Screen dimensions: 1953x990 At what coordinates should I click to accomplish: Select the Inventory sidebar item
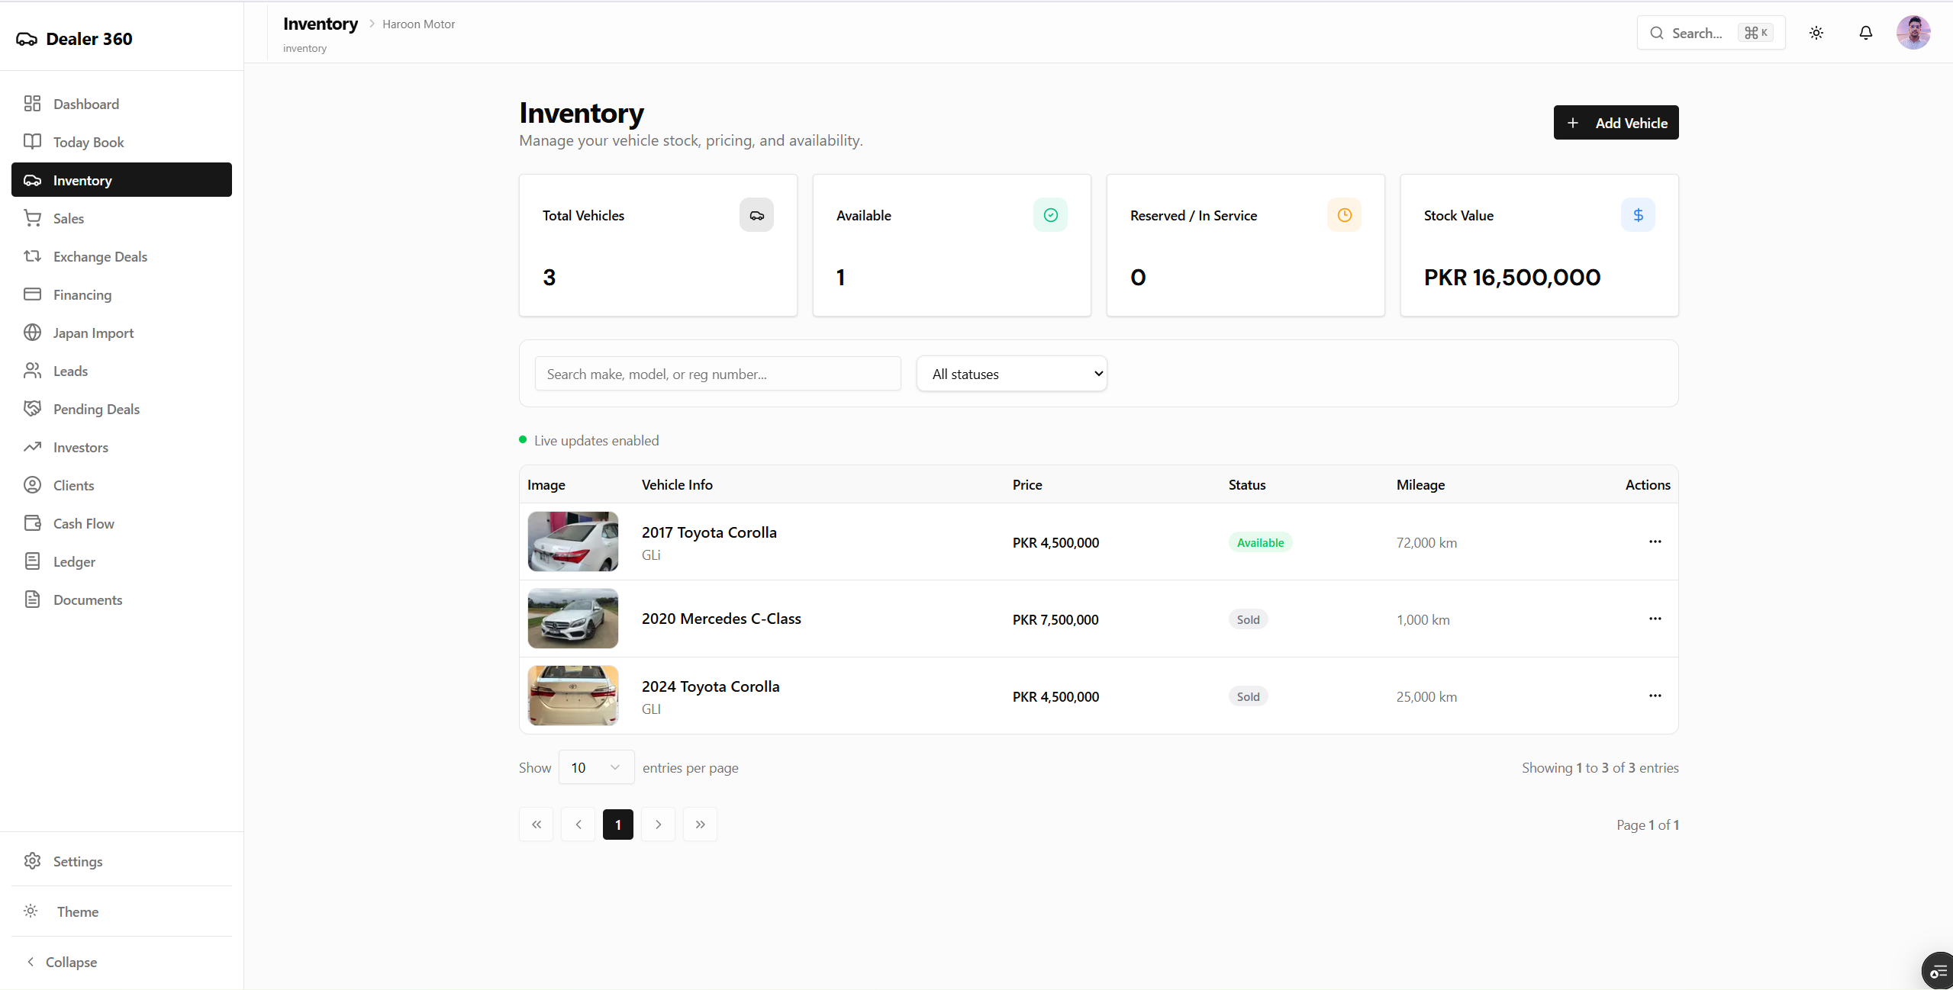(121, 180)
